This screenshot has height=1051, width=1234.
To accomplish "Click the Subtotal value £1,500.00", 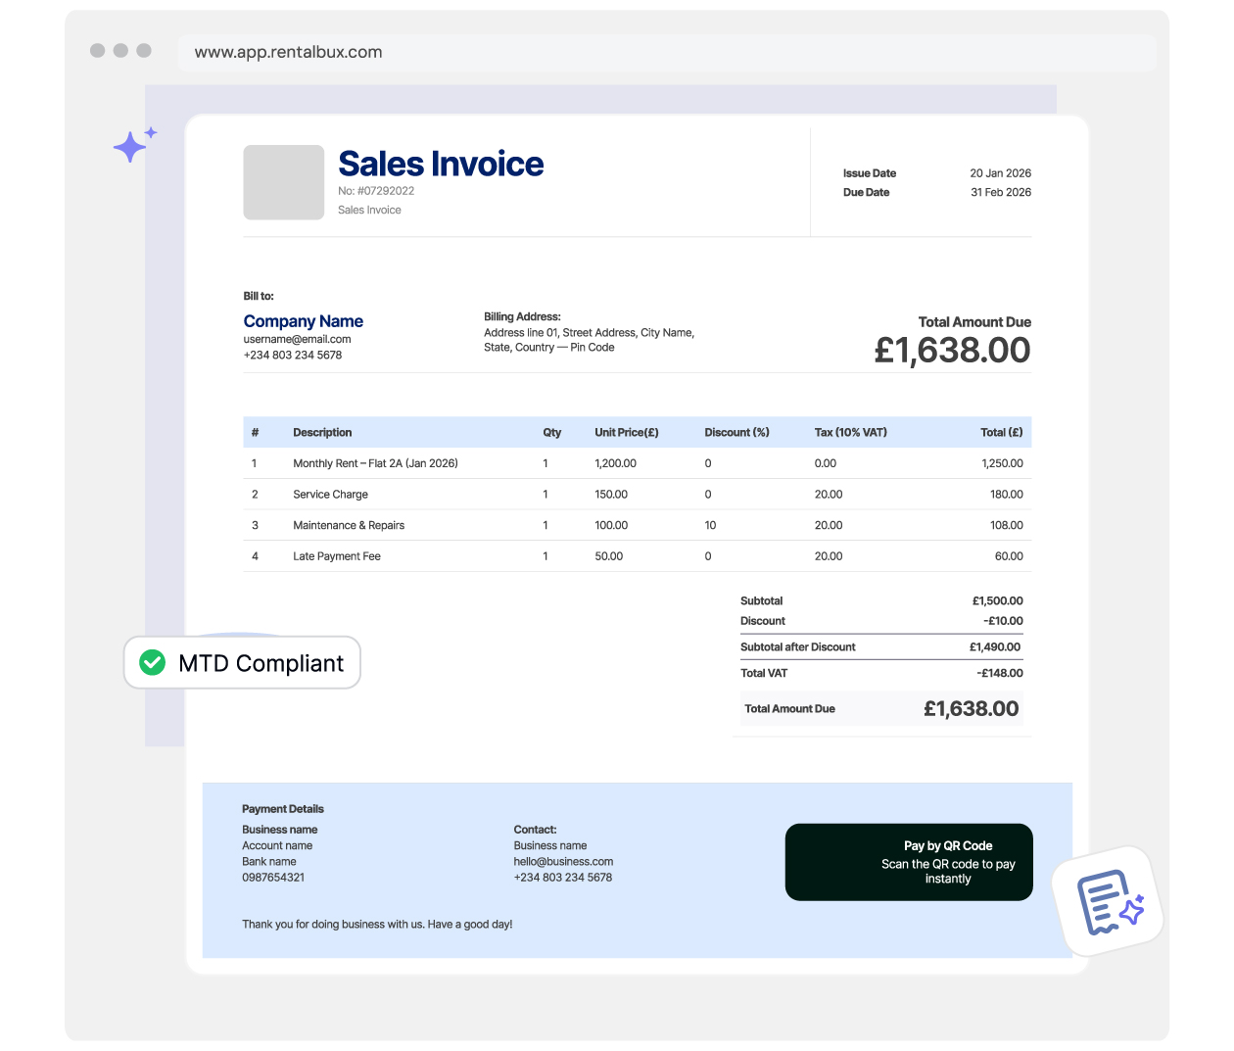I will pyautogui.click(x=998, y=601).
